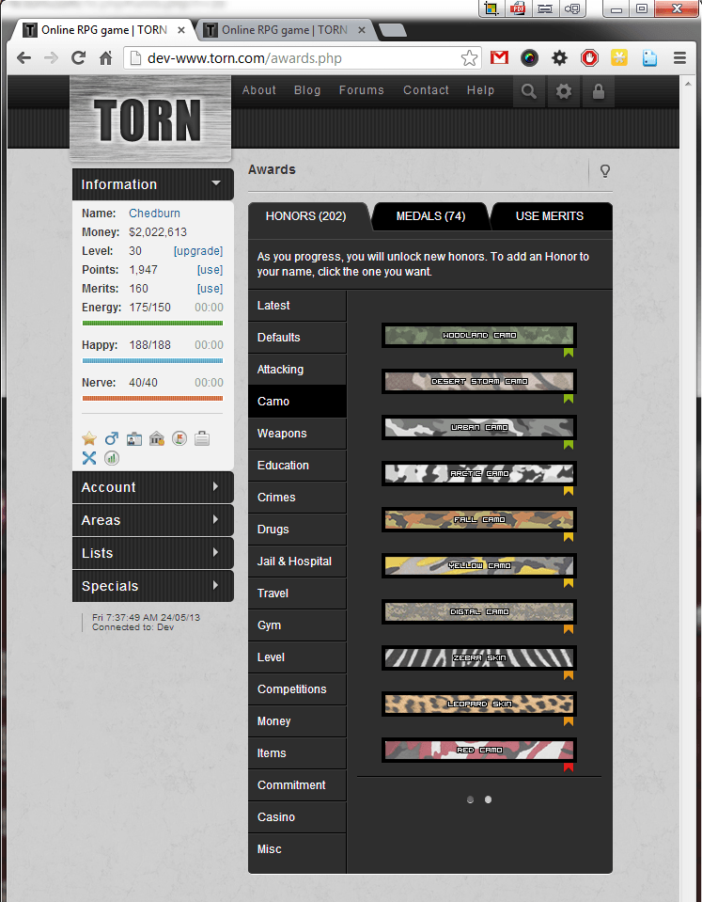Click the blue Happy progress bar

152,360
